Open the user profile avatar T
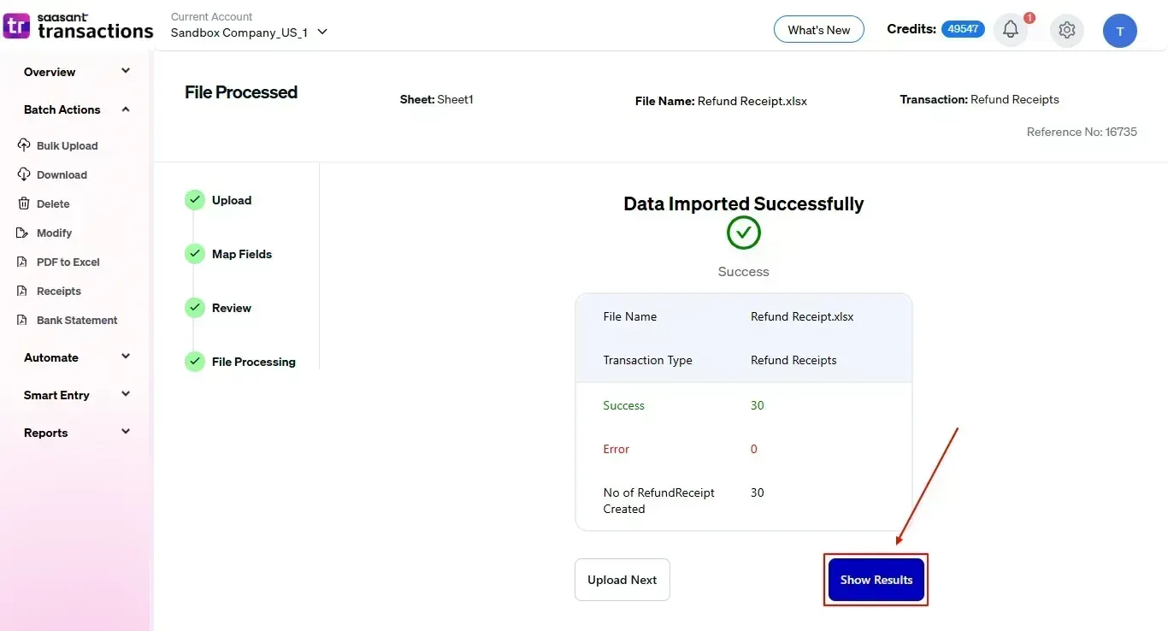The width and height of the screenshot is (1168, 631). [x=1119, y=31]
